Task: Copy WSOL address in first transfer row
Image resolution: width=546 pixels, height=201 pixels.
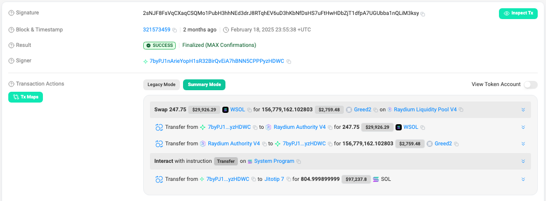Action: coord(422,127)
